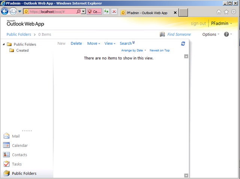This screenshot has width=240, height=179.
Task: Click the red stop loading X
Action: click(114, 12)
